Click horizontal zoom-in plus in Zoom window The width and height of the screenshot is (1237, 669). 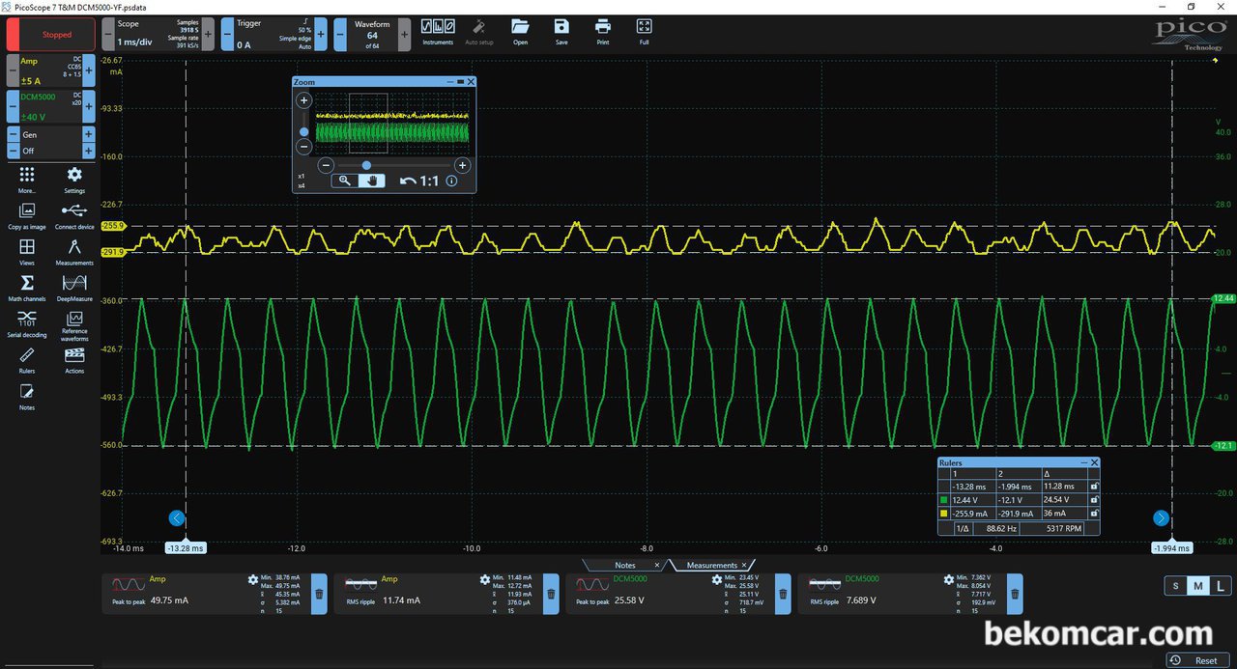(462, 165)
